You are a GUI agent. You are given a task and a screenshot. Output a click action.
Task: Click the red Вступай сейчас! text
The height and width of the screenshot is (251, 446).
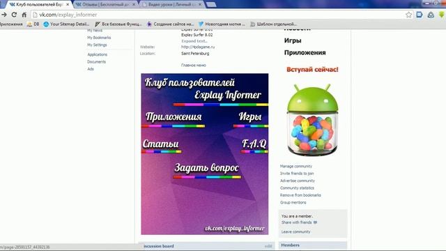coord(312,70)
